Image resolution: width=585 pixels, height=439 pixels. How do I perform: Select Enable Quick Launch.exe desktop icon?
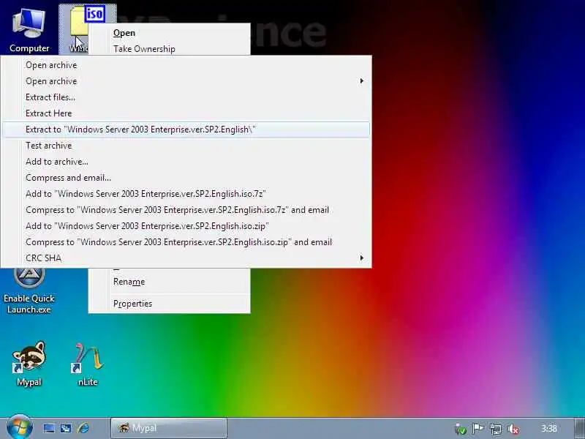pyautogui.click(x=29, y=291)
